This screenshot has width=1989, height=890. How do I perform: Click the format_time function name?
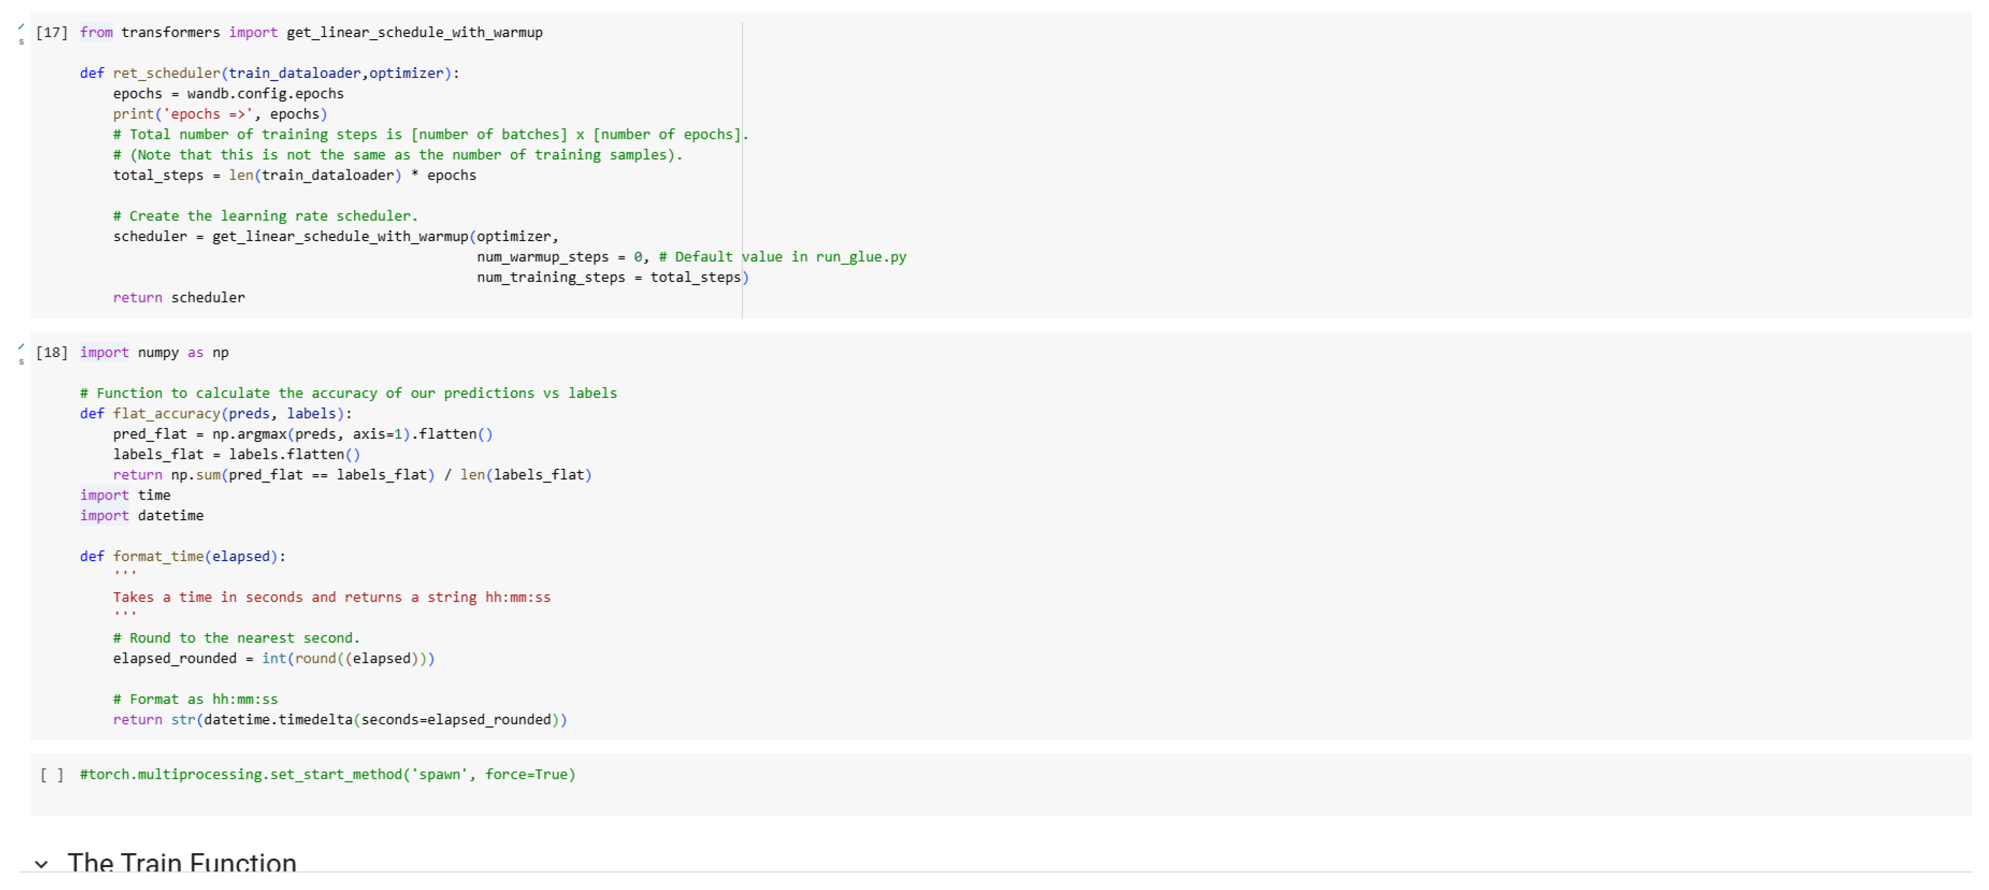pos(158,557)
